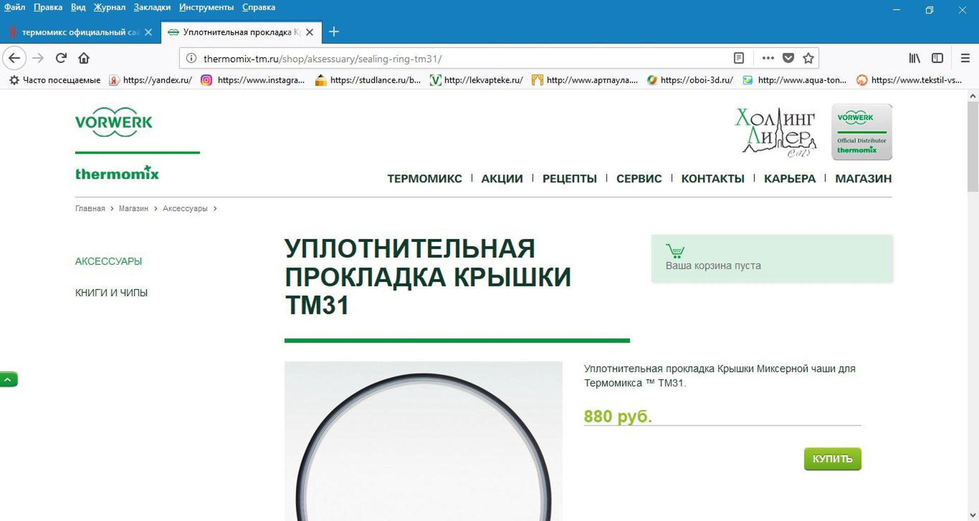Open ТЕРМОМИКС in site navigation

pyautogui.click(x=424, y=179)
